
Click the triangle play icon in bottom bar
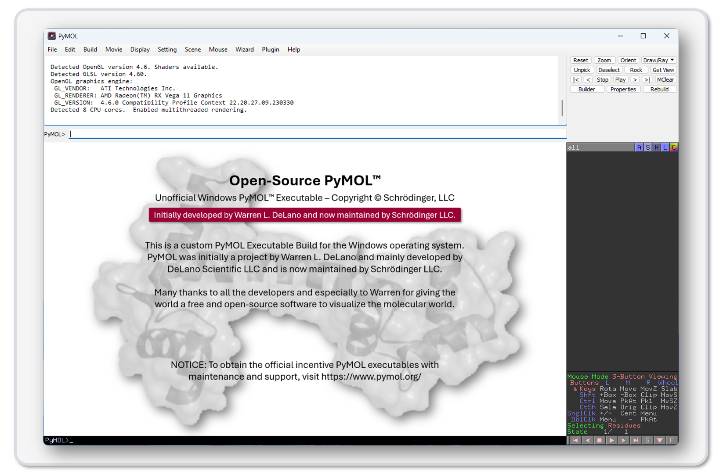pos(611,440)
